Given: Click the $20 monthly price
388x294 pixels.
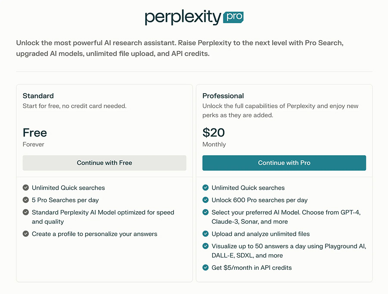Looking at the screenshot, I should pyautogui.click(x=214, y=133).
